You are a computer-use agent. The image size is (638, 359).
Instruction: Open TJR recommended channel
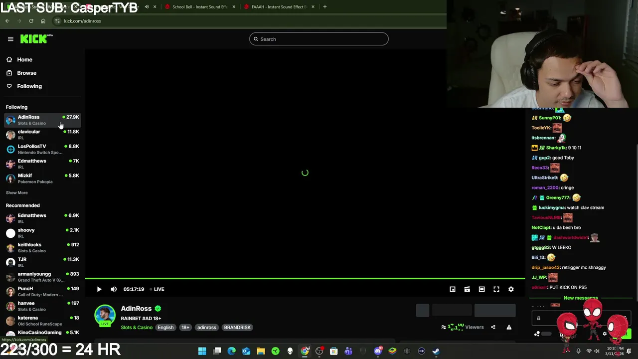point(42,262)
